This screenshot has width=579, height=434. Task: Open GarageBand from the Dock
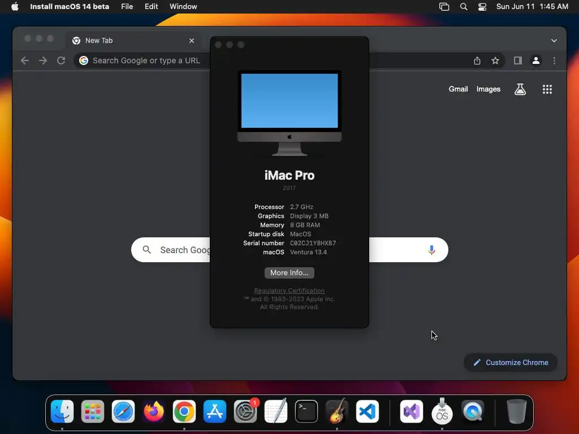point(337,411)
